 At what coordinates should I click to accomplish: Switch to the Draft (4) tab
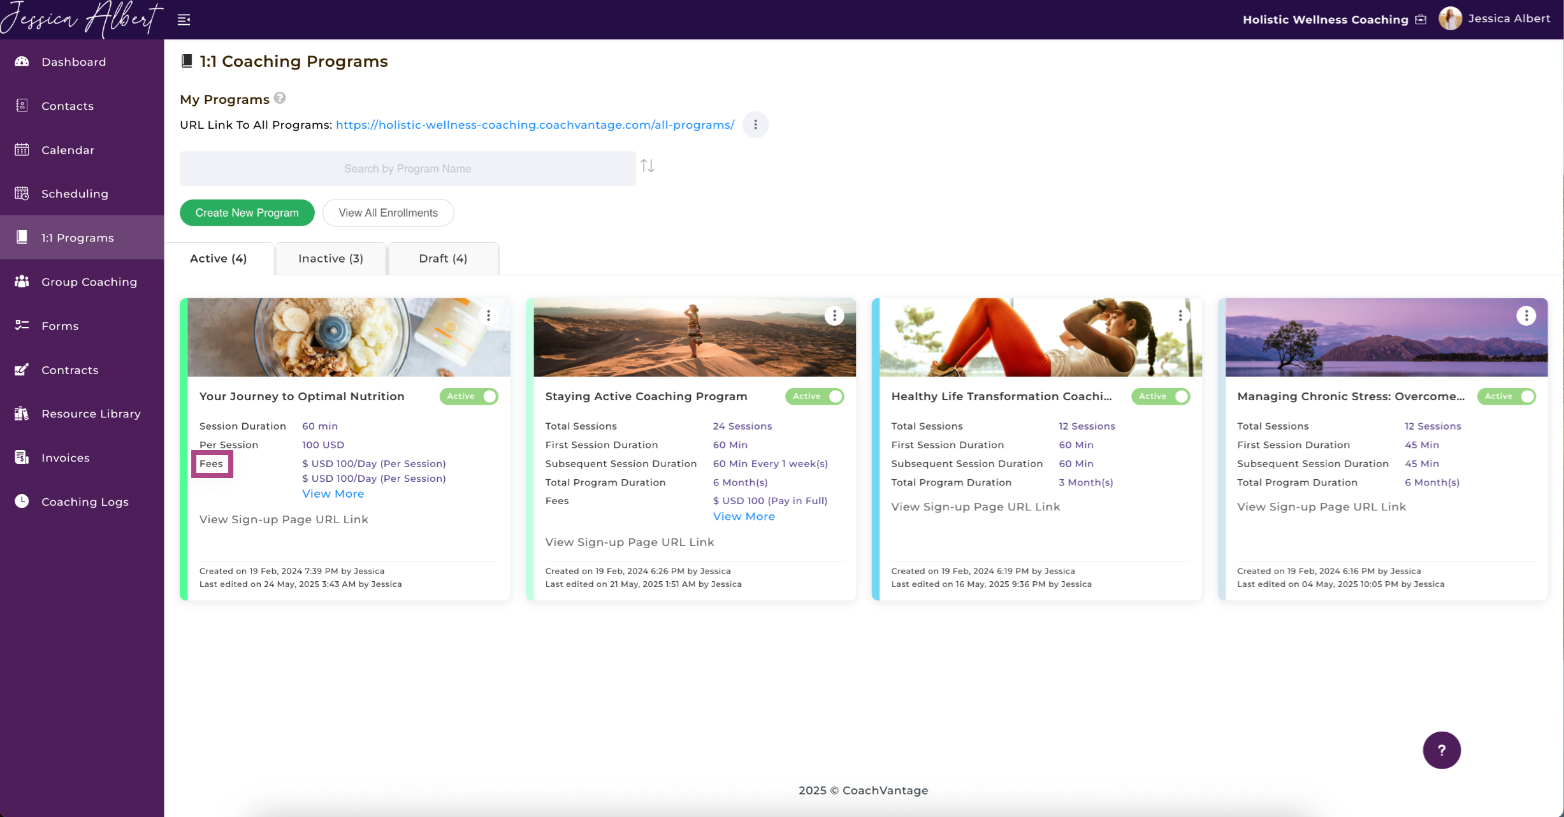443,259
